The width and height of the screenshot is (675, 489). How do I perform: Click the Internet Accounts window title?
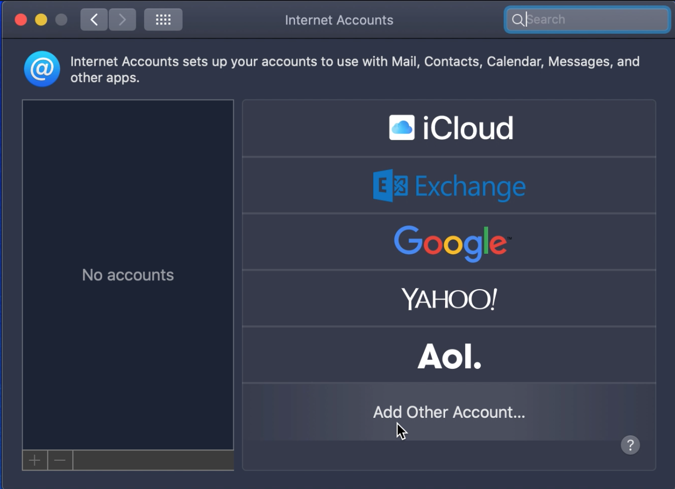pyautogui.click(x=339, y=20)
